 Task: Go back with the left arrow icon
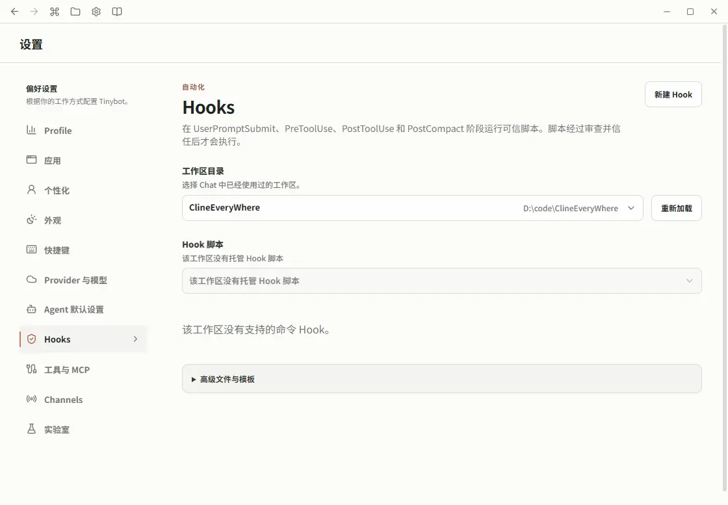(x=14, y=12)
